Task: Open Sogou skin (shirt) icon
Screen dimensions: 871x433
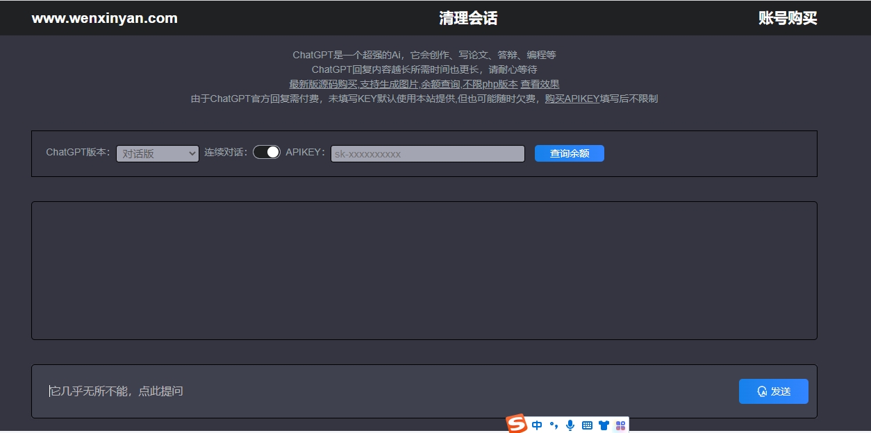Action: tap(604, 425)
